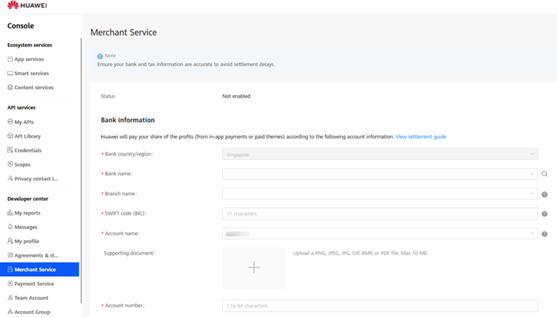Click the Agreements sidebar icon
Image resolution: width=557 pixels, height=317 pixels.
tap(10, 255)
